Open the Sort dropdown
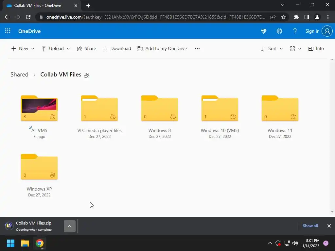Screen dimensions: 335x251 tap(272, 49)
